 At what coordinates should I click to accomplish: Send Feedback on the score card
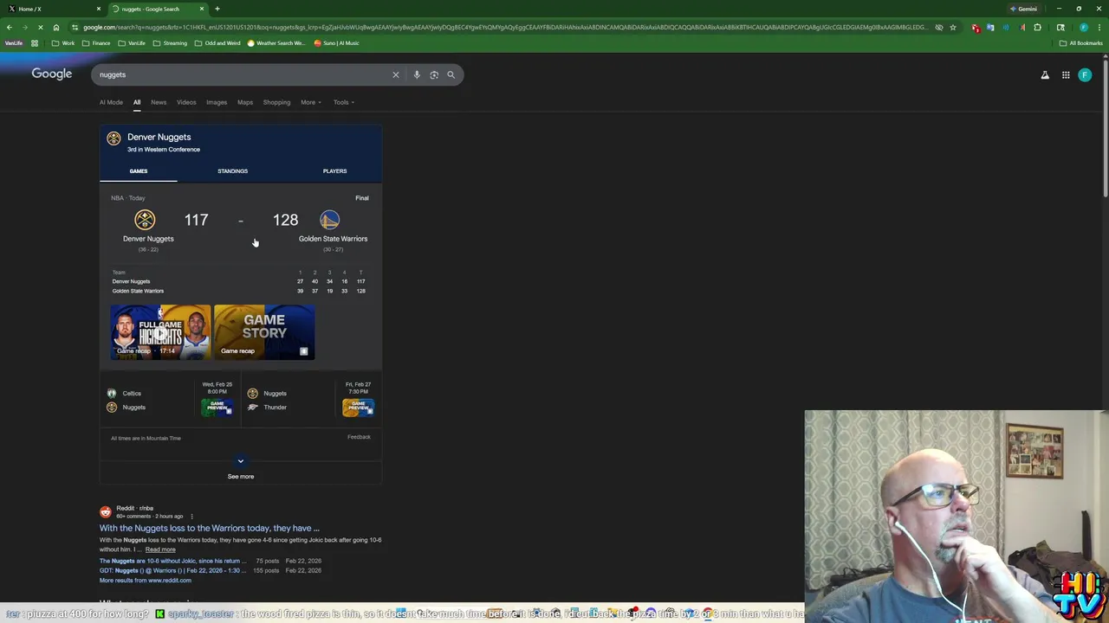click(359, 437)
